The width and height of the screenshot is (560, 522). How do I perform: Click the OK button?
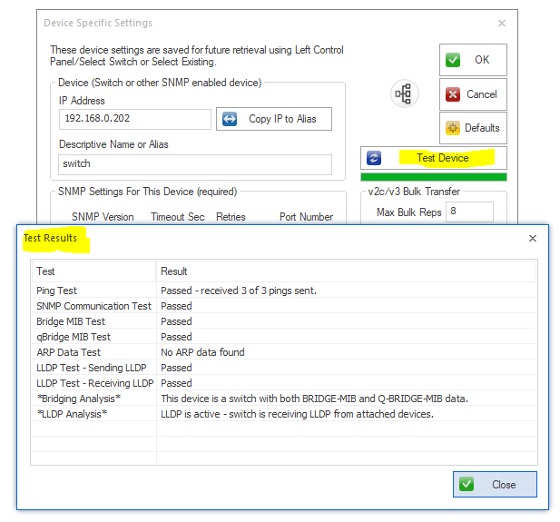point(473,60)
